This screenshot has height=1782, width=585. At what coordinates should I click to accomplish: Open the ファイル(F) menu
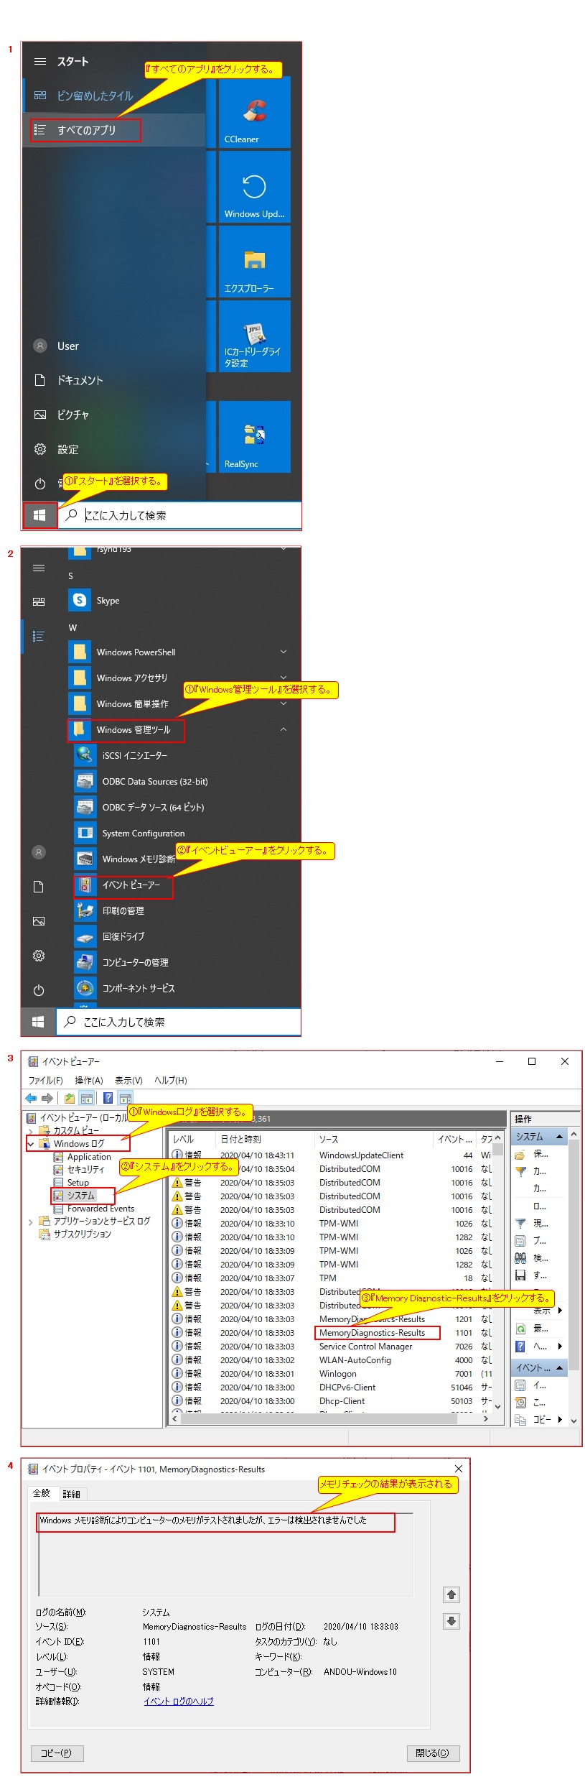click(45, 1080)
